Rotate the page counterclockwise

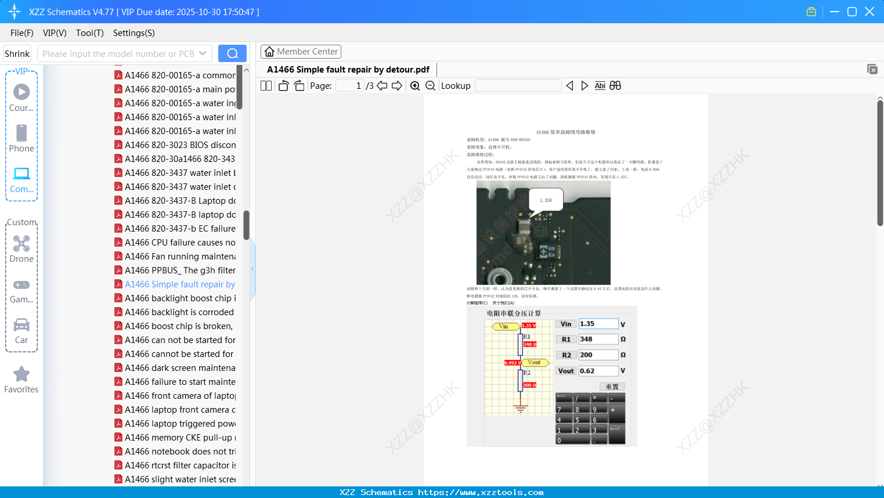click(283, 86)
